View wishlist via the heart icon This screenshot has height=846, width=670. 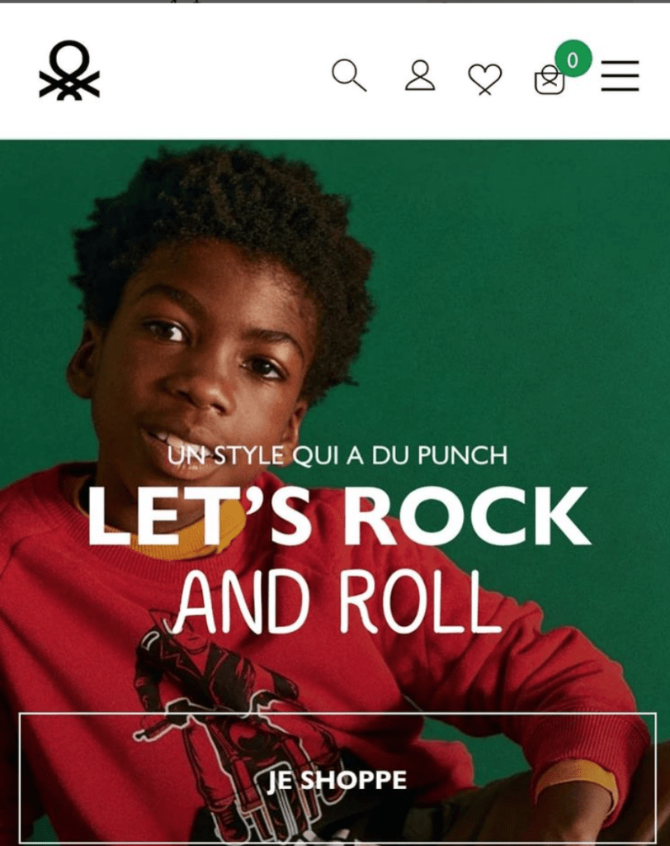tap(484, 79)
